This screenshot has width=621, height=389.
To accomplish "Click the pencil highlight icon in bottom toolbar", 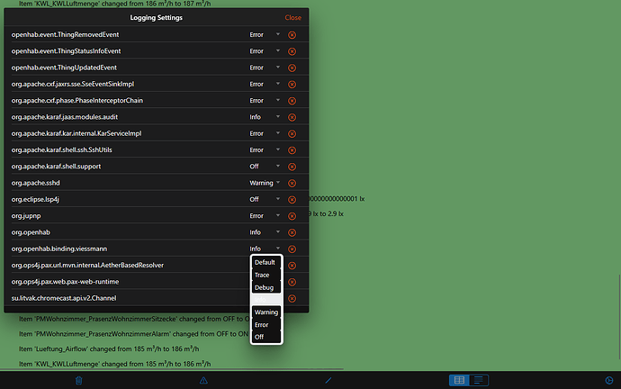I will click(328, 381).
